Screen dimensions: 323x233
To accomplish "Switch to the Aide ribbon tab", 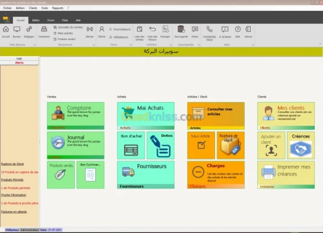I will pyautogui.click(x=78, y=20).
